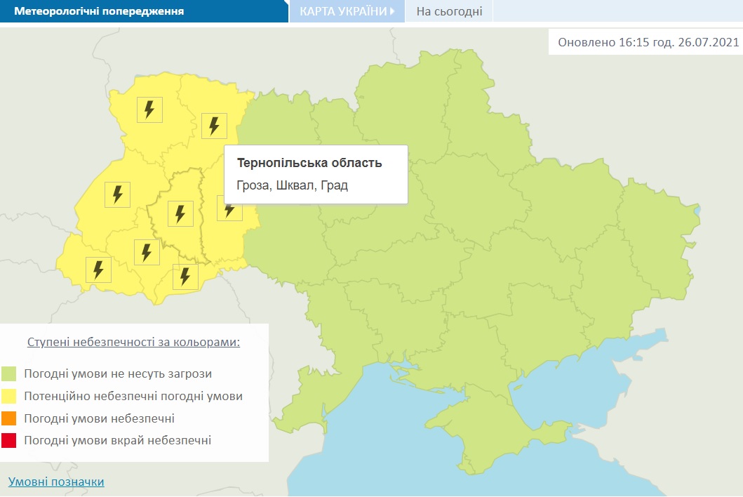Screen dimensions: 743x497
Task: Click the storm icon over Volyn region
Action: (148, 110)
